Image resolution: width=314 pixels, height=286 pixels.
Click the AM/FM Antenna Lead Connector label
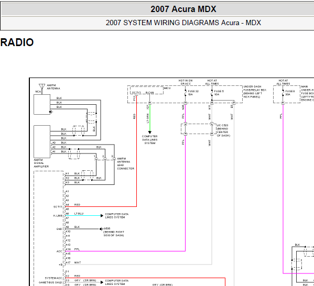[126, 163]
